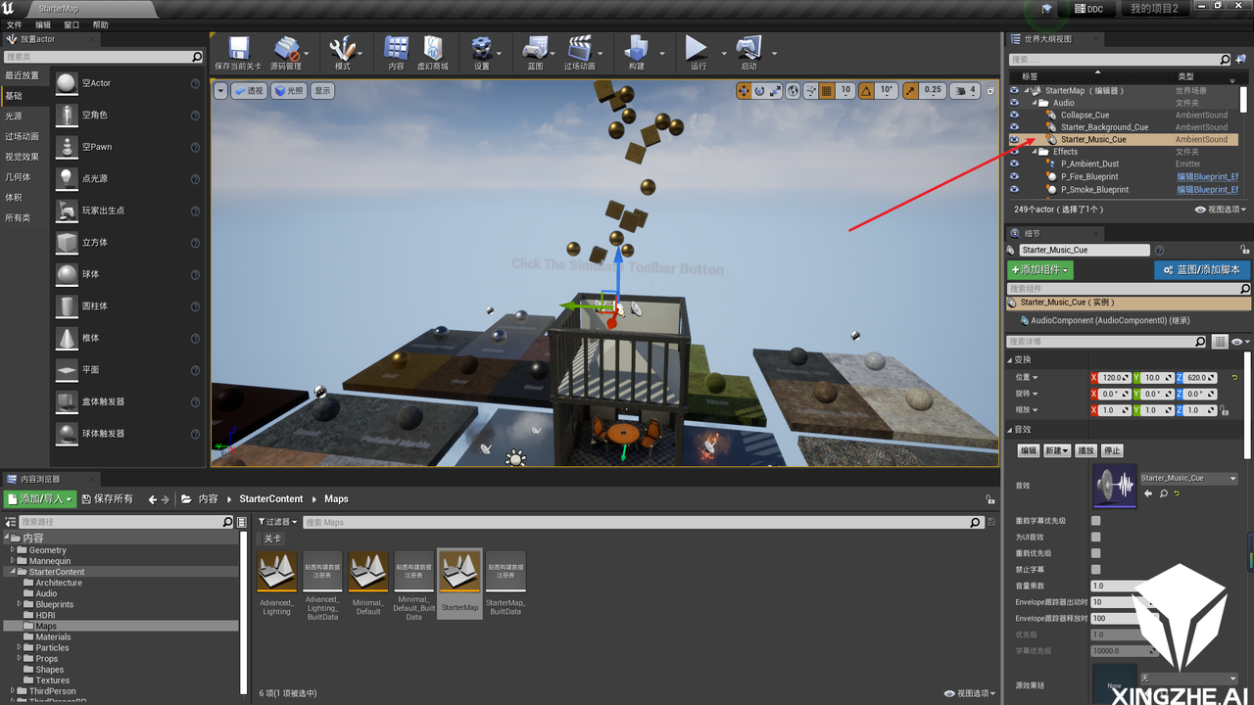1254x705 pixels.
Task: Adjust camera speed 4 setting
Action: [x=965, y=90]
